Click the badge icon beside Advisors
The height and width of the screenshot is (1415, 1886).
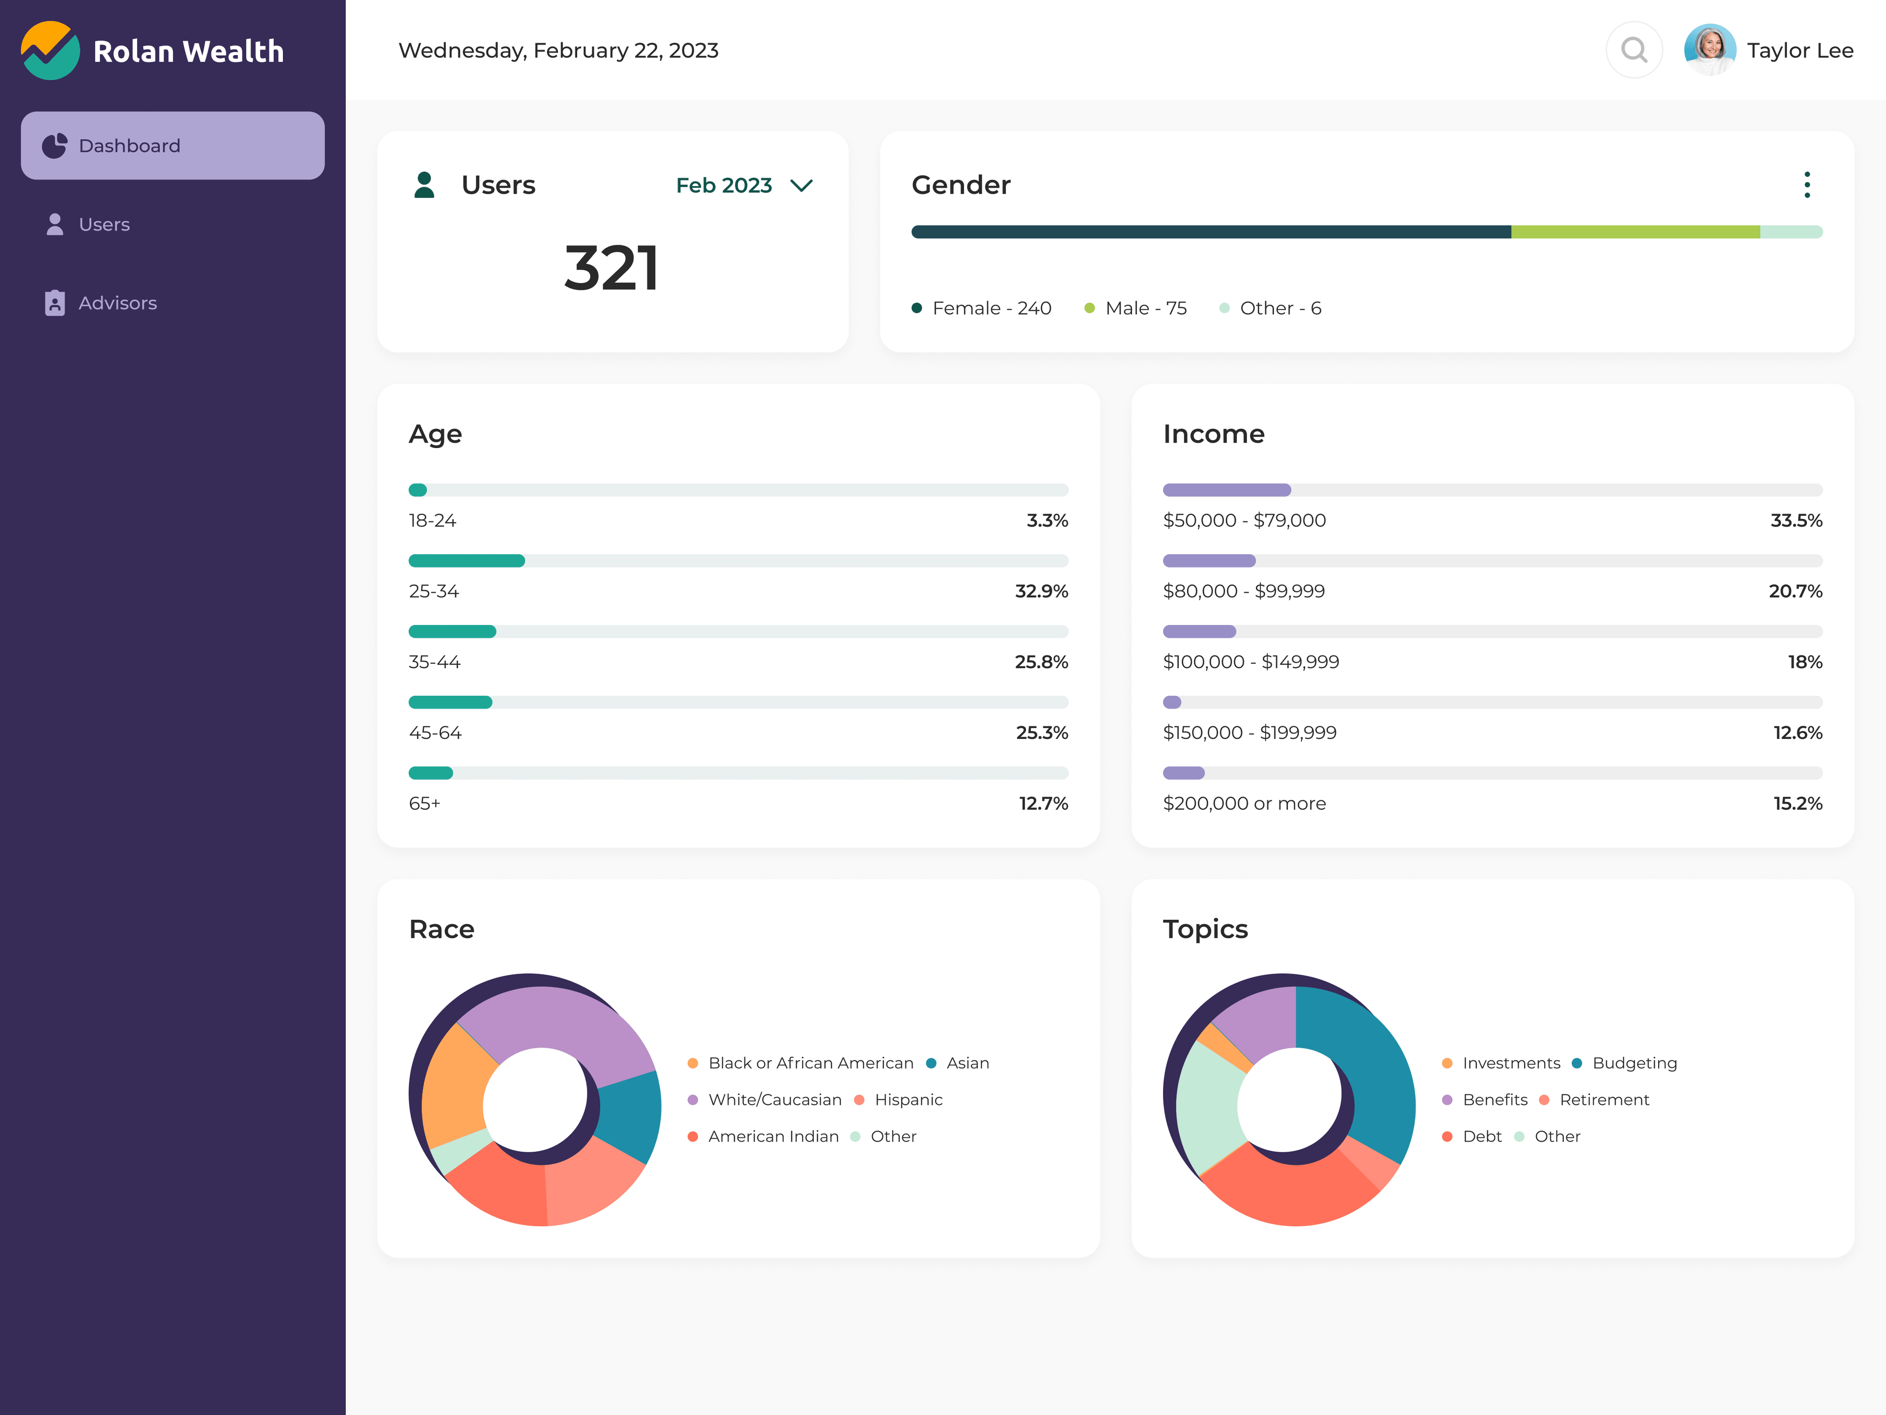(x=55, y=303)
